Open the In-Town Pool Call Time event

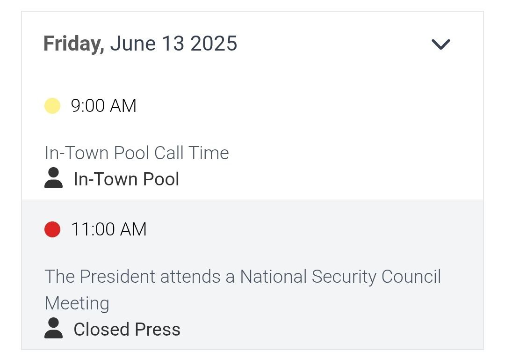pos(137,153)
